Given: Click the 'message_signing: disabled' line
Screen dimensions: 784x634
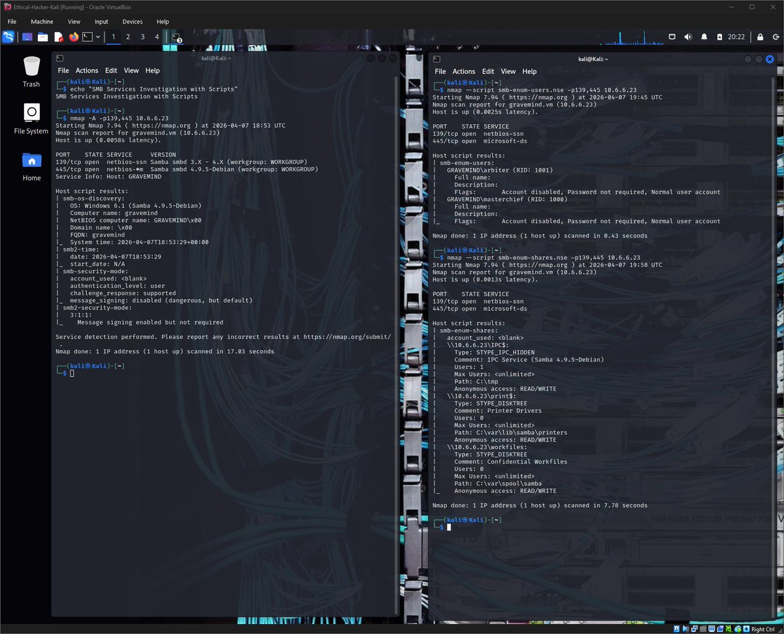Looking at the screenshot, I should [x=161, y=300].
